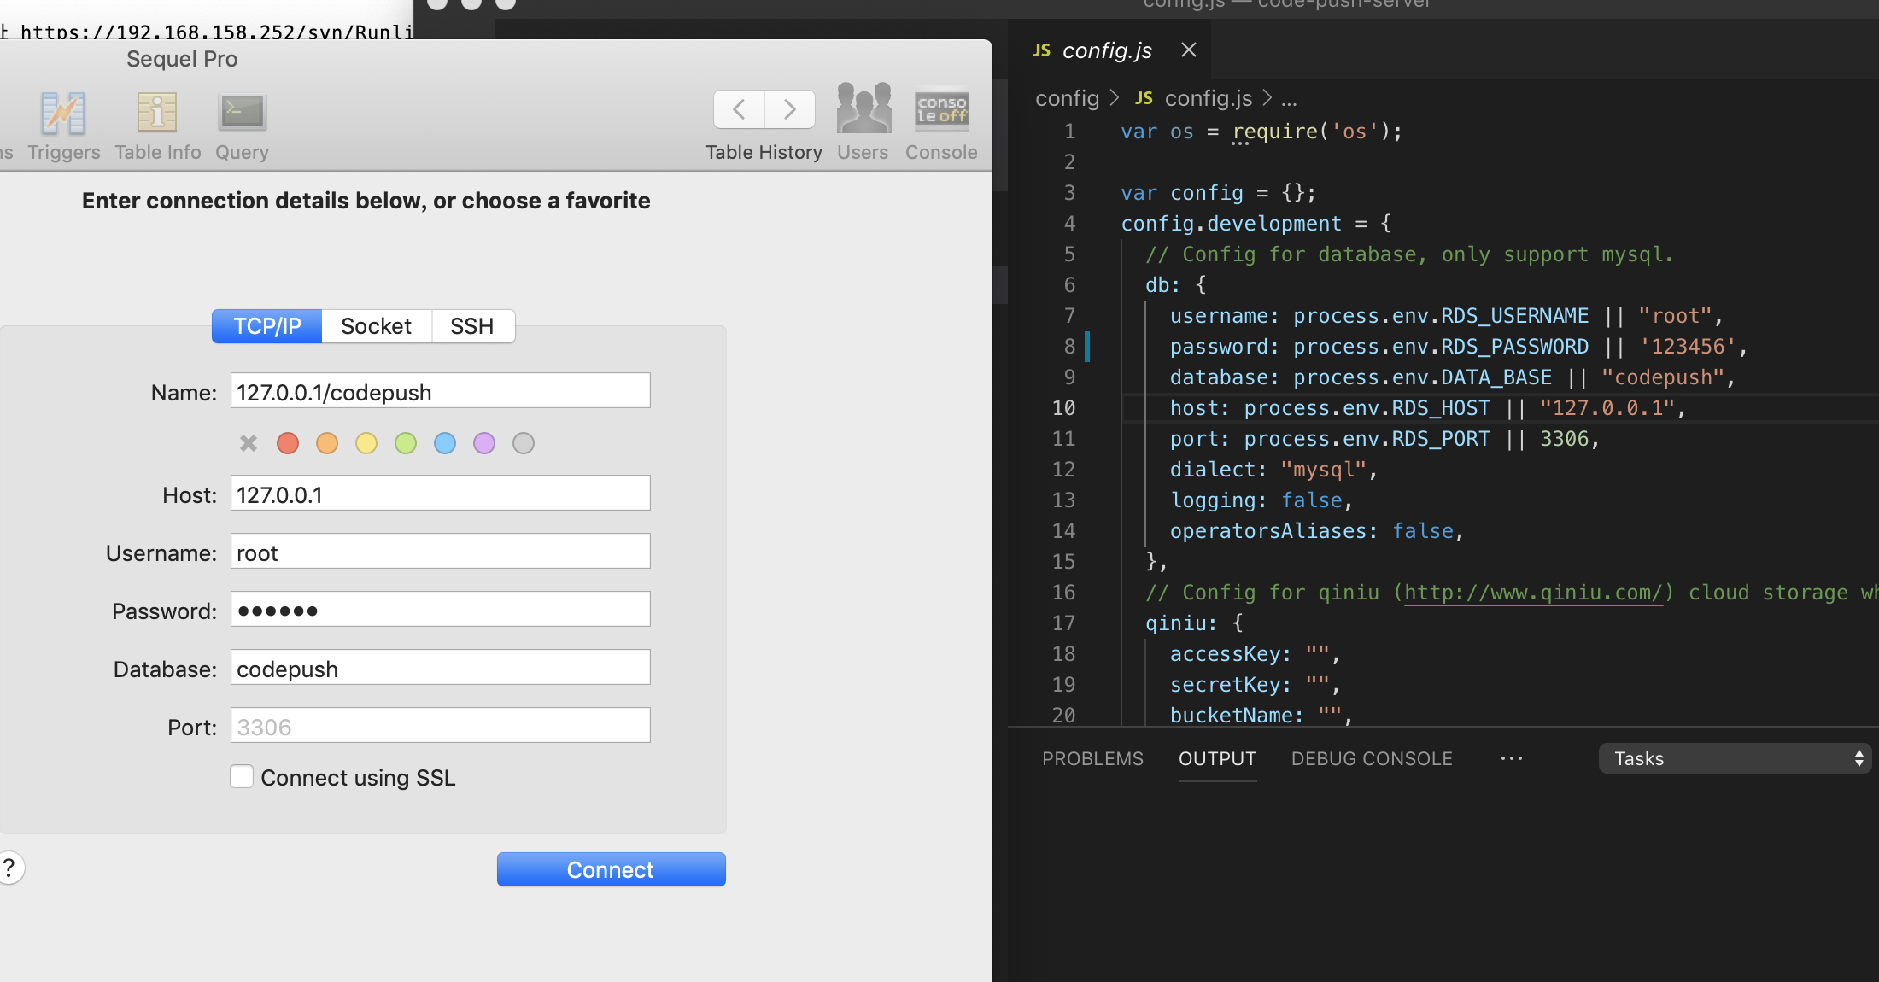Click into the Port input field
Screen dimensions: 1879x982
(x=440, y=726)
